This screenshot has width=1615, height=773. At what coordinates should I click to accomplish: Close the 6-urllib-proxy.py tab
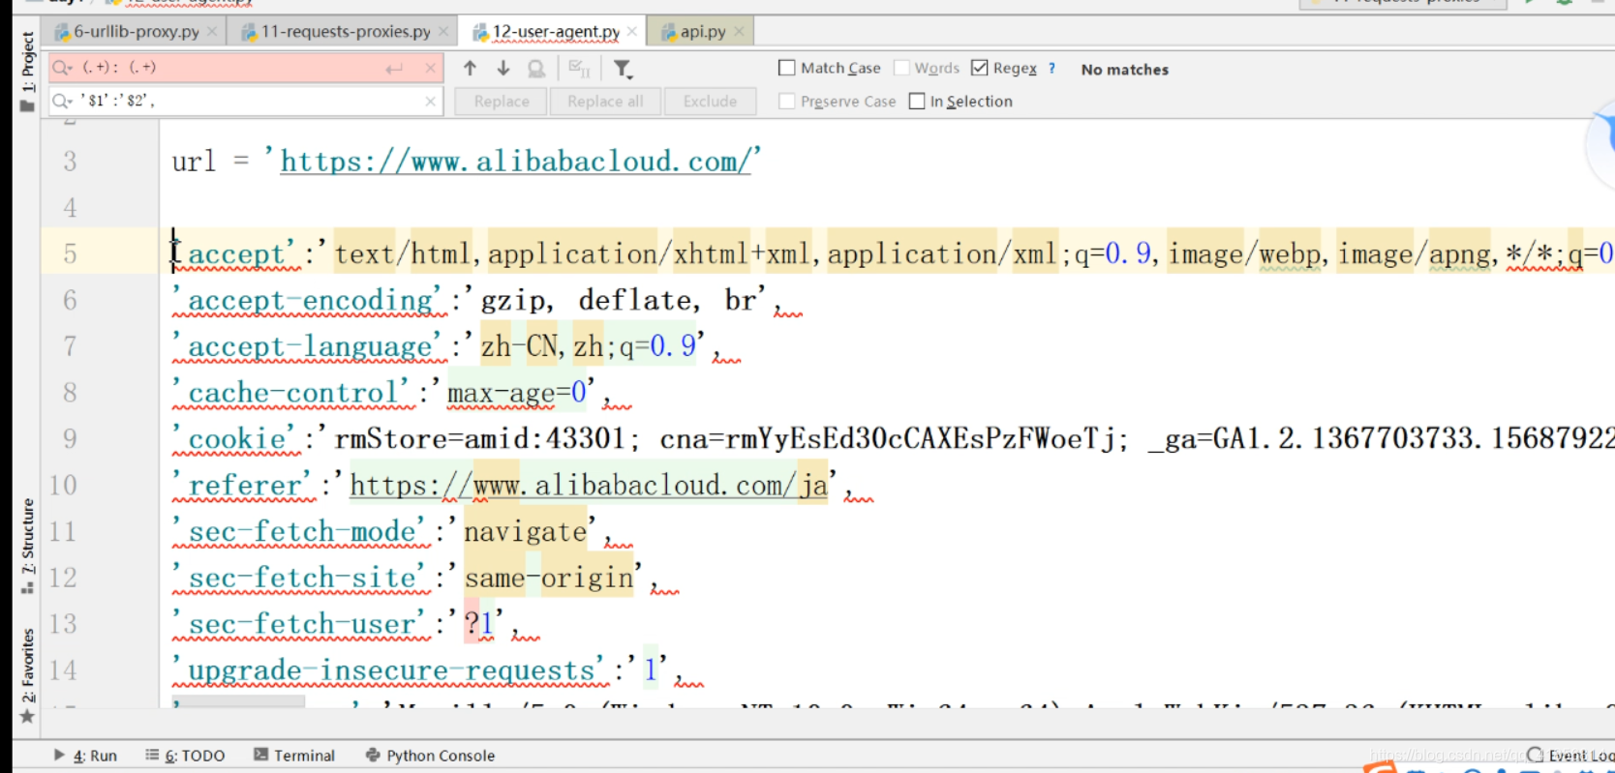click(212, 31)
